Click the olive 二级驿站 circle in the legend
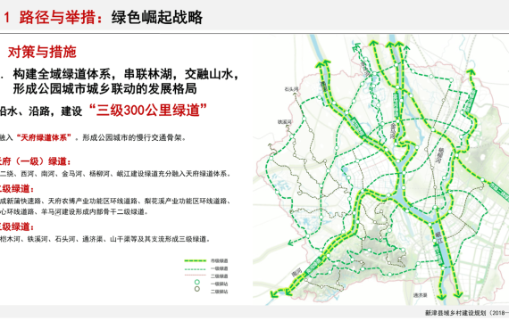 [196, 289]
